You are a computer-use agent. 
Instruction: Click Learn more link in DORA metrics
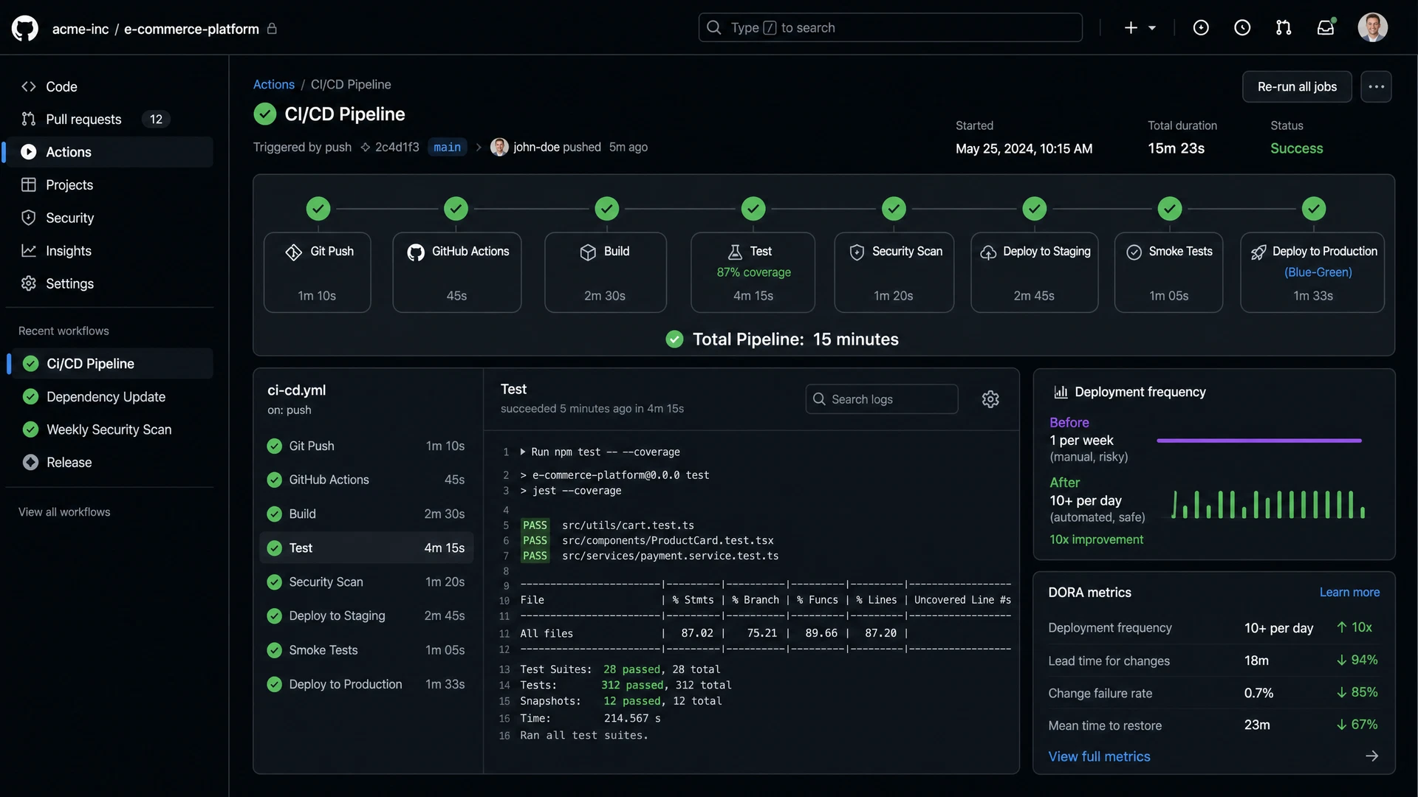pos(1349,592)
